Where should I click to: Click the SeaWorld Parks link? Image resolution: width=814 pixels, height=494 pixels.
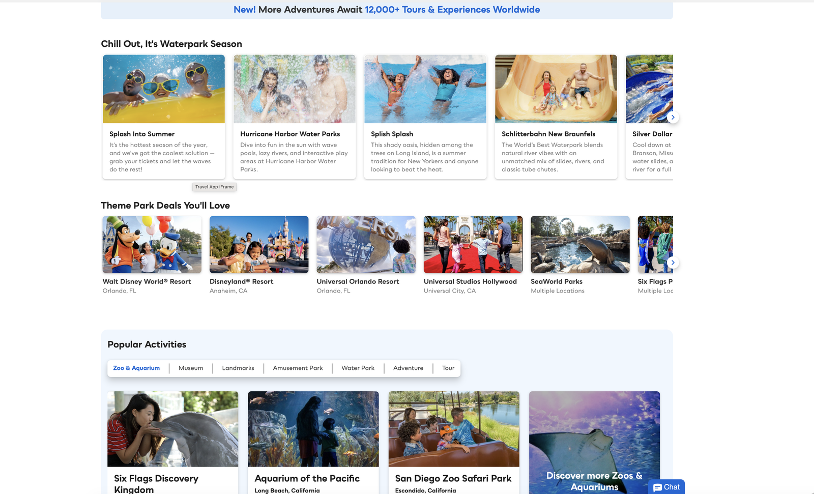coord(557,282)
